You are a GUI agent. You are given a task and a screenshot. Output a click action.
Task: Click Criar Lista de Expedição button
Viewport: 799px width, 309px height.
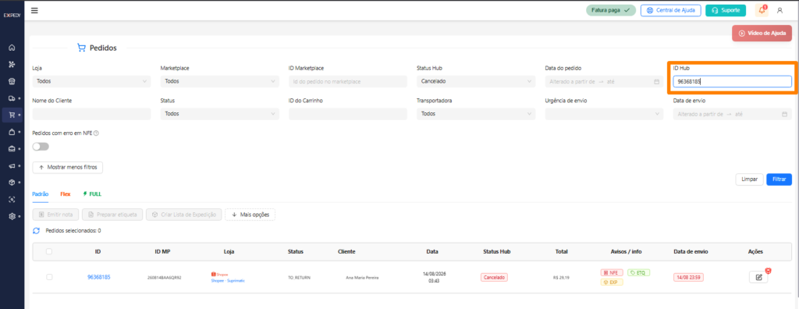(x=184, y=215)
